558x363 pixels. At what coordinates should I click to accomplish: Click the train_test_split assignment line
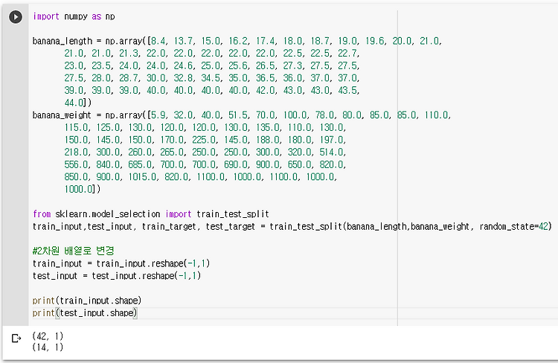pos(292,226)
